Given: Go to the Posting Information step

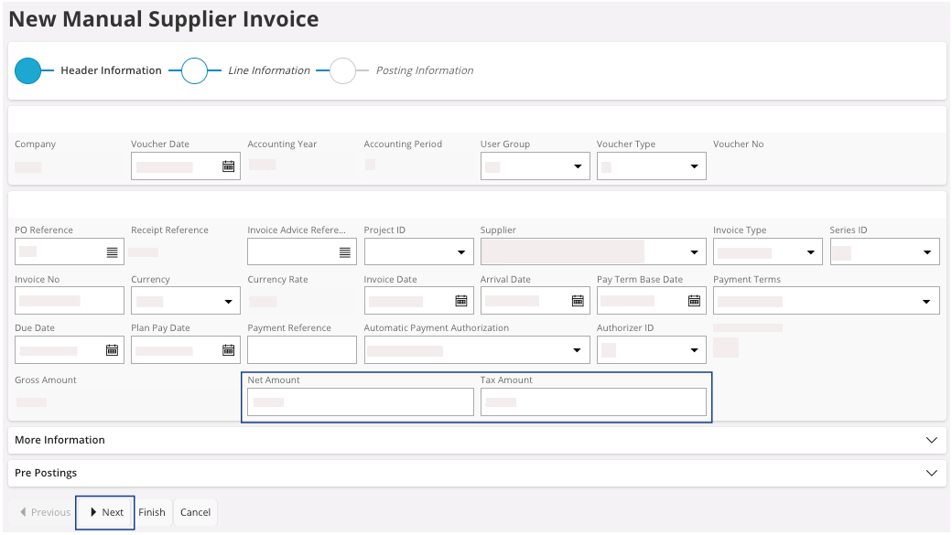Looking at the screenshot, I should pyautogui.click(x=342, y=70).
